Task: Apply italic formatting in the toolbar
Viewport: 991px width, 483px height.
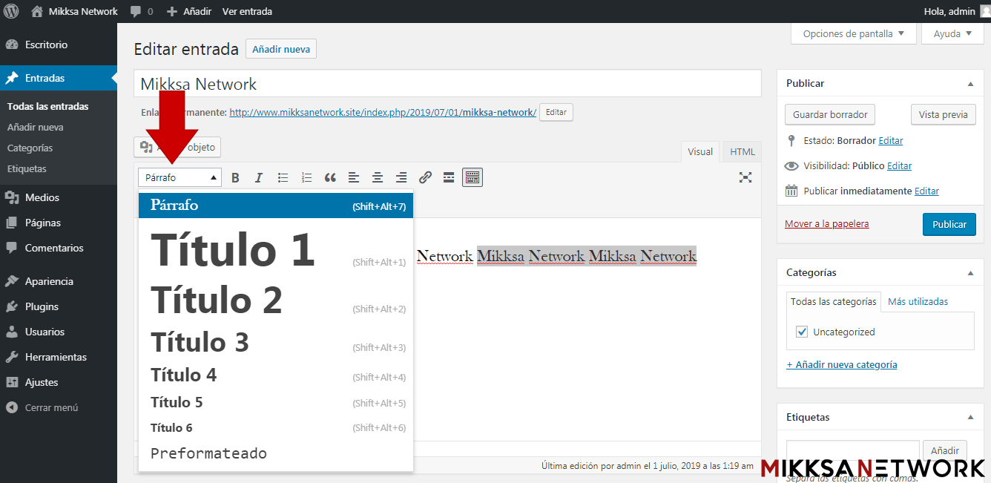Action: [x=259, y=178]
